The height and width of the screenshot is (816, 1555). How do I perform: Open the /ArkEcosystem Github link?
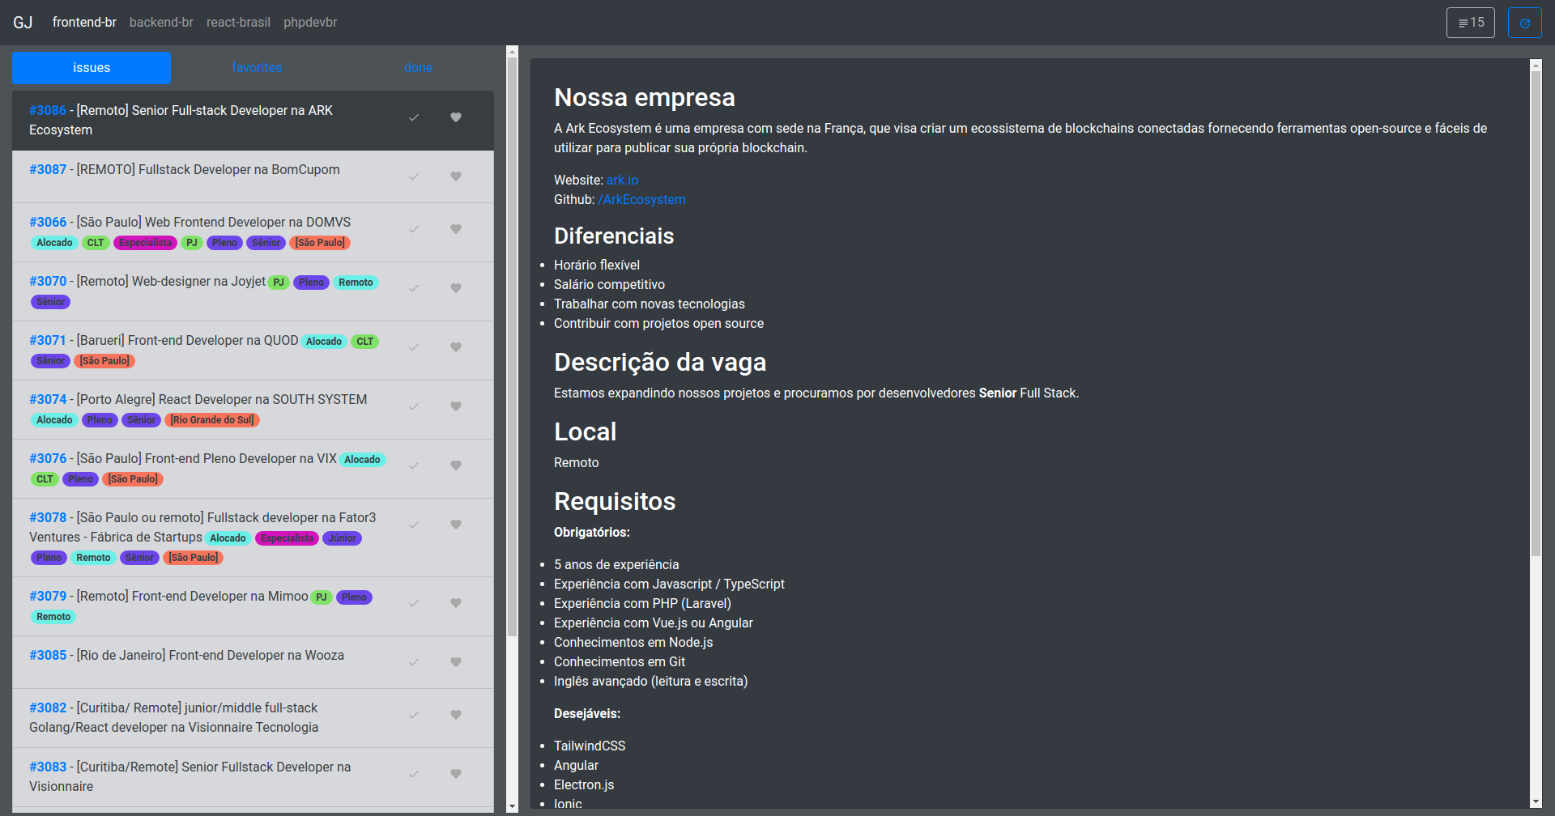641,199
